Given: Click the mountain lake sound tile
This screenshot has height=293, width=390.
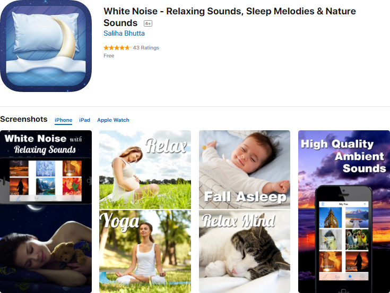Looking at the screenshot, I should [x=46, y=186].
